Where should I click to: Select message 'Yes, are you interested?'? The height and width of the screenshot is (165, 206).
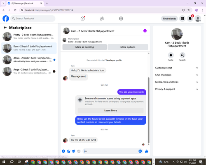(132, 92)
